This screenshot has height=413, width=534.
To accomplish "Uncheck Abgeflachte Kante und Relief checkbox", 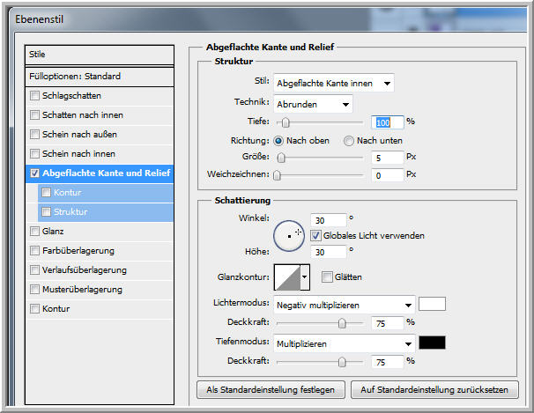I will [x=34, y=173].
